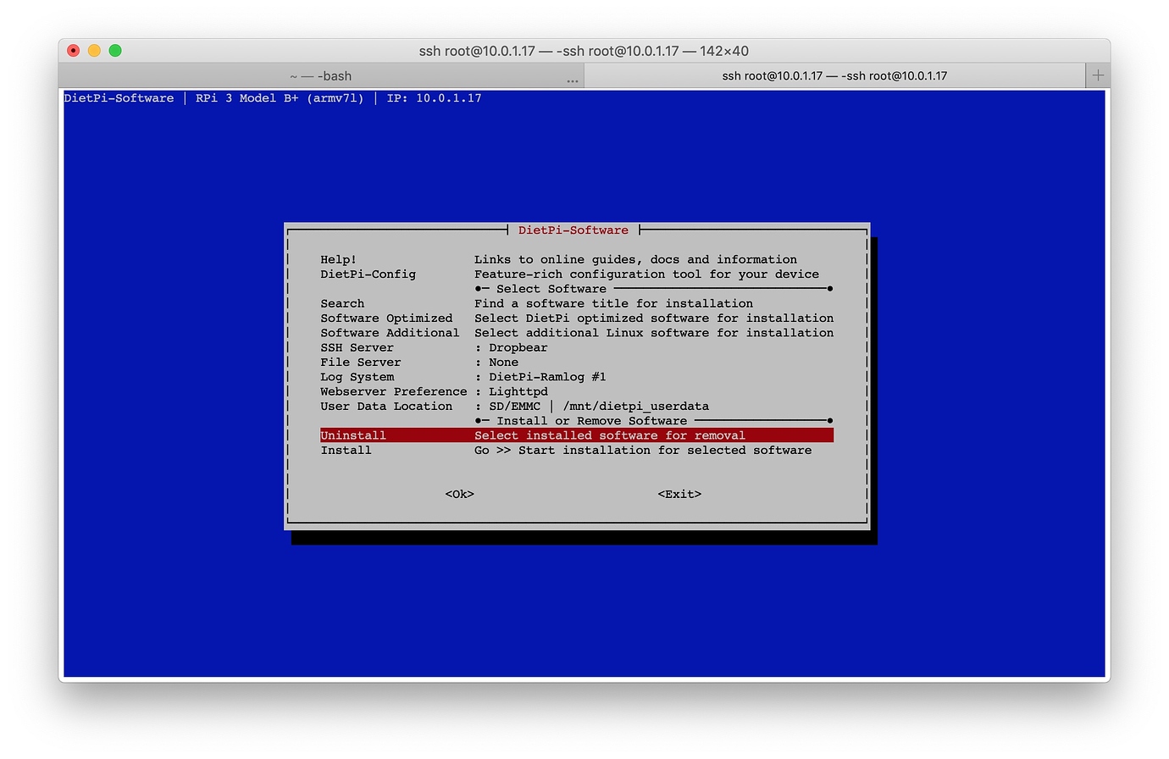The image size is (1169, 759).
Task: Click the 'Select Software' section header
Action: tap(551, 289)
